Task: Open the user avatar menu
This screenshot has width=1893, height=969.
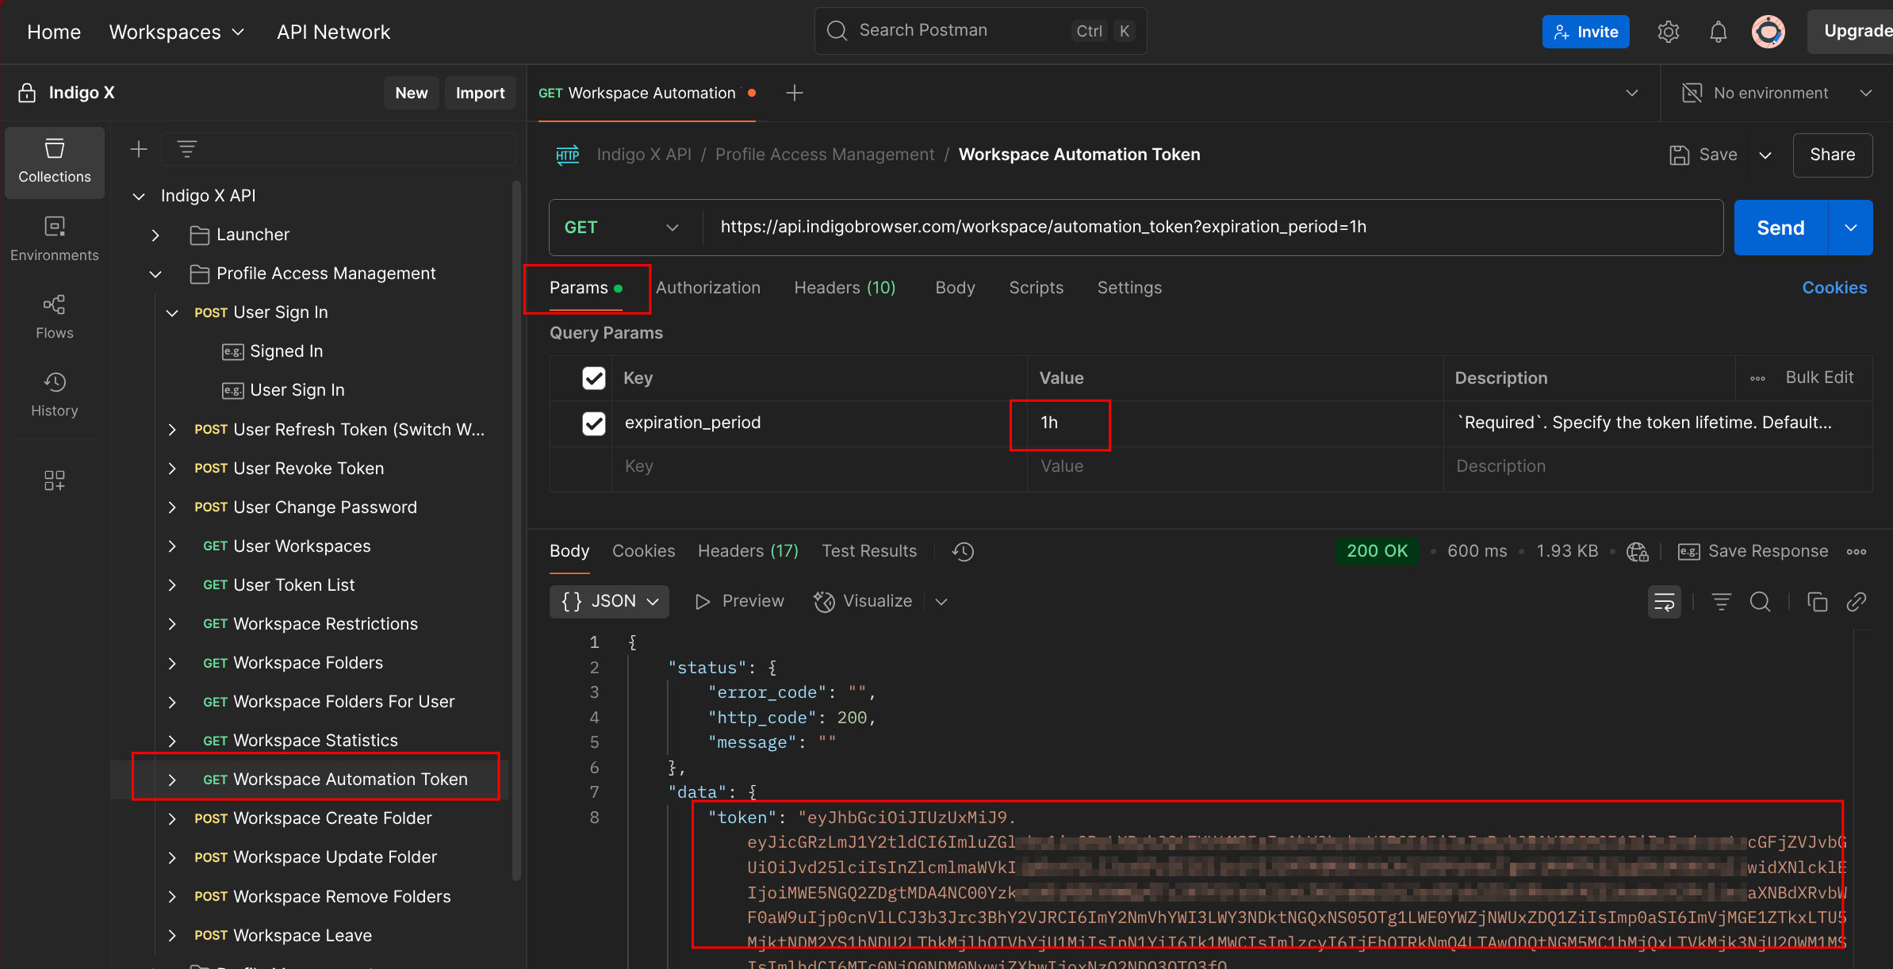Action: [x=1768, y=32]
